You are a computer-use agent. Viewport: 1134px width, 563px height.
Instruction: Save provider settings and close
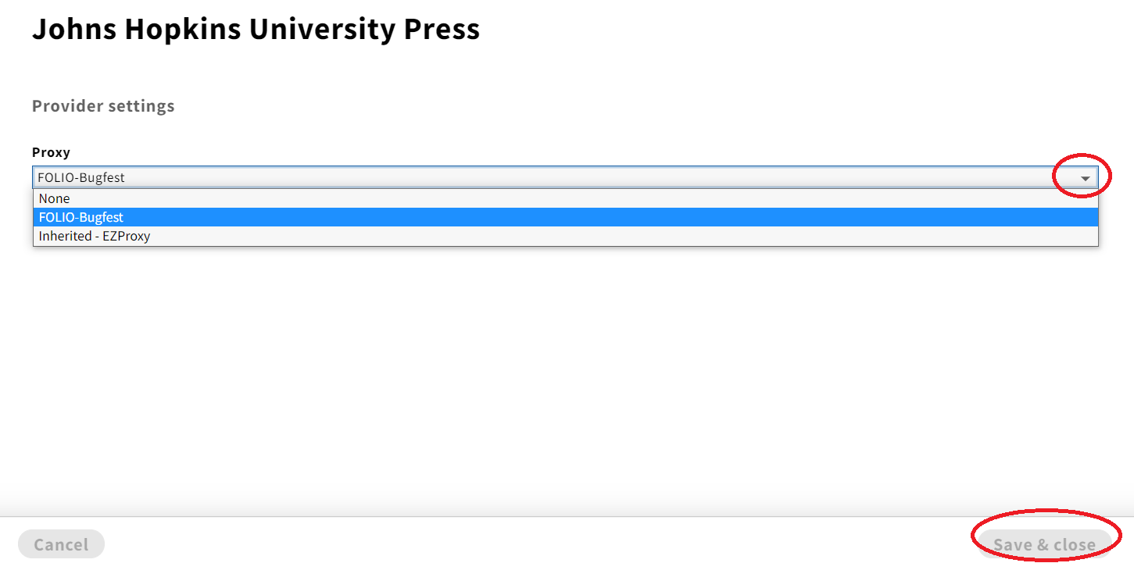pos(1044,544)
